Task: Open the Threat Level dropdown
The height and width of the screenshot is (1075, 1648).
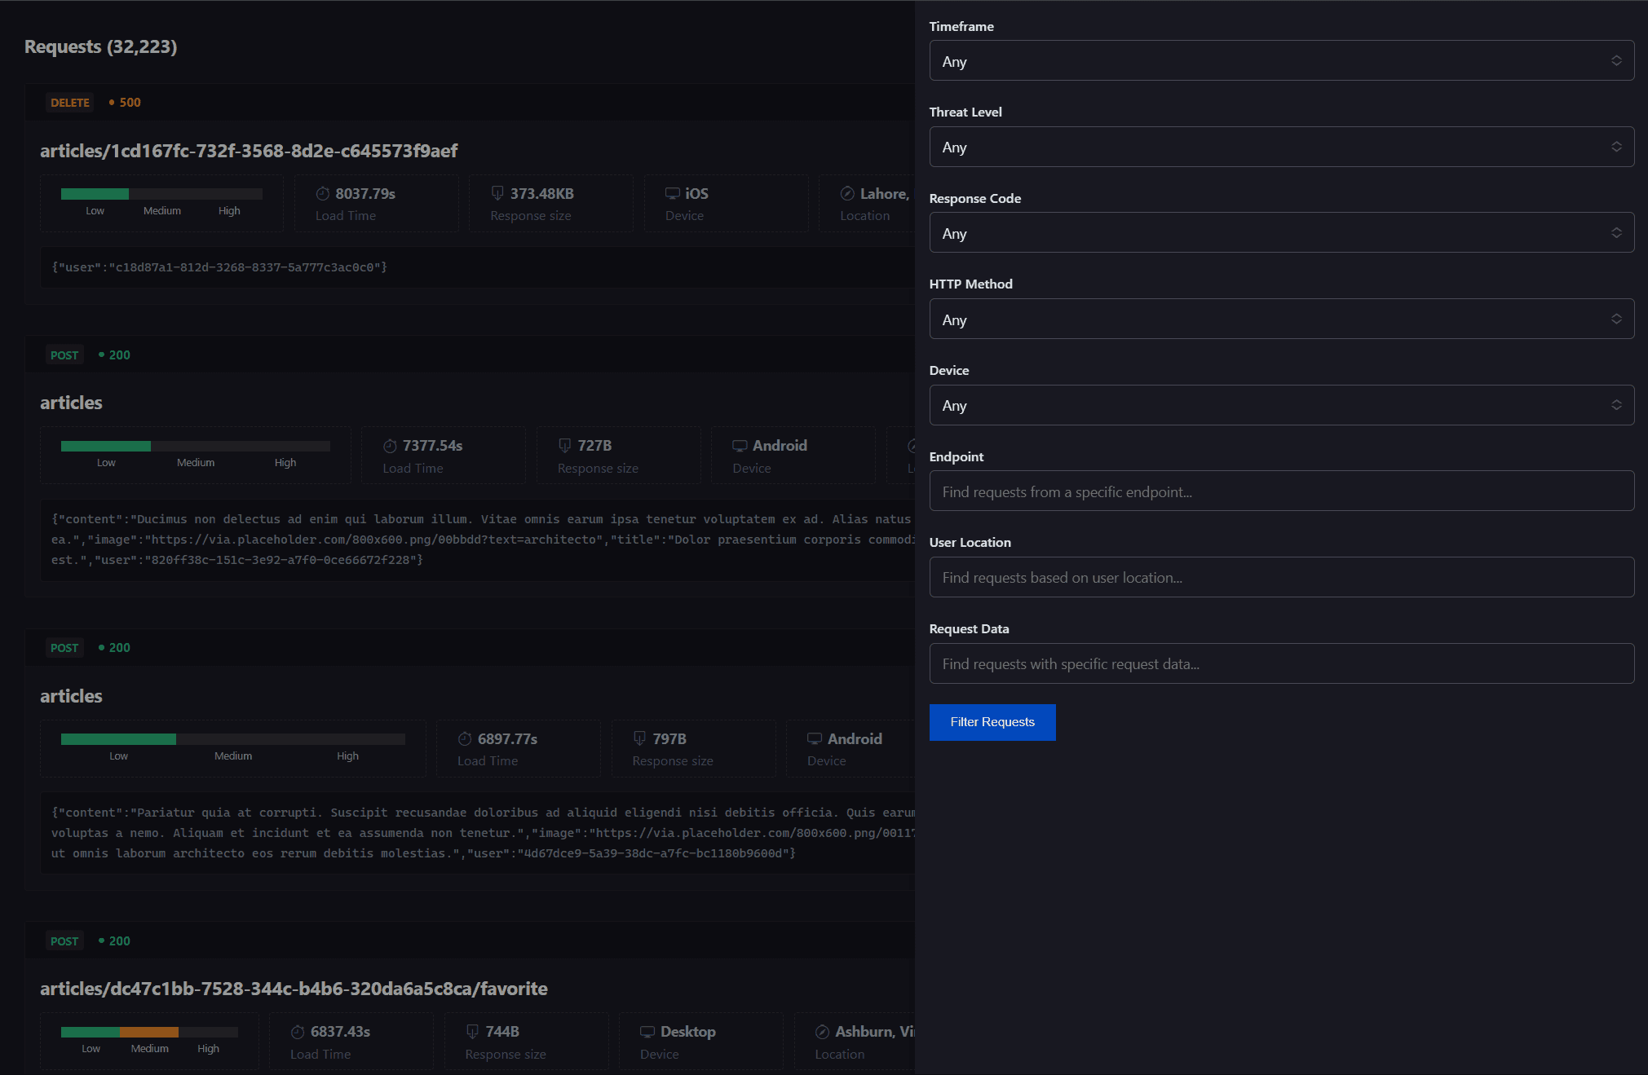Action: click(x=1281, y=147)
